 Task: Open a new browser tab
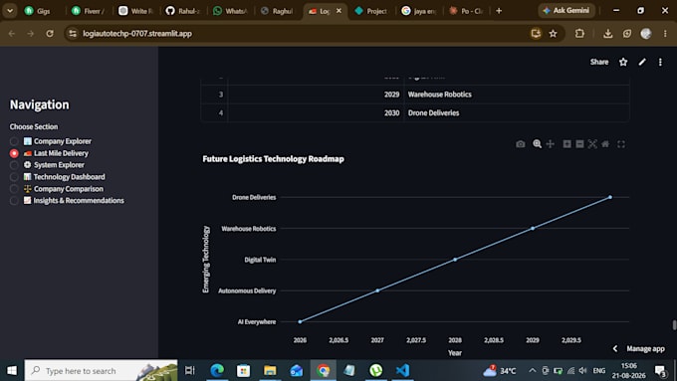pyautogui.click(x=499, y=11)
